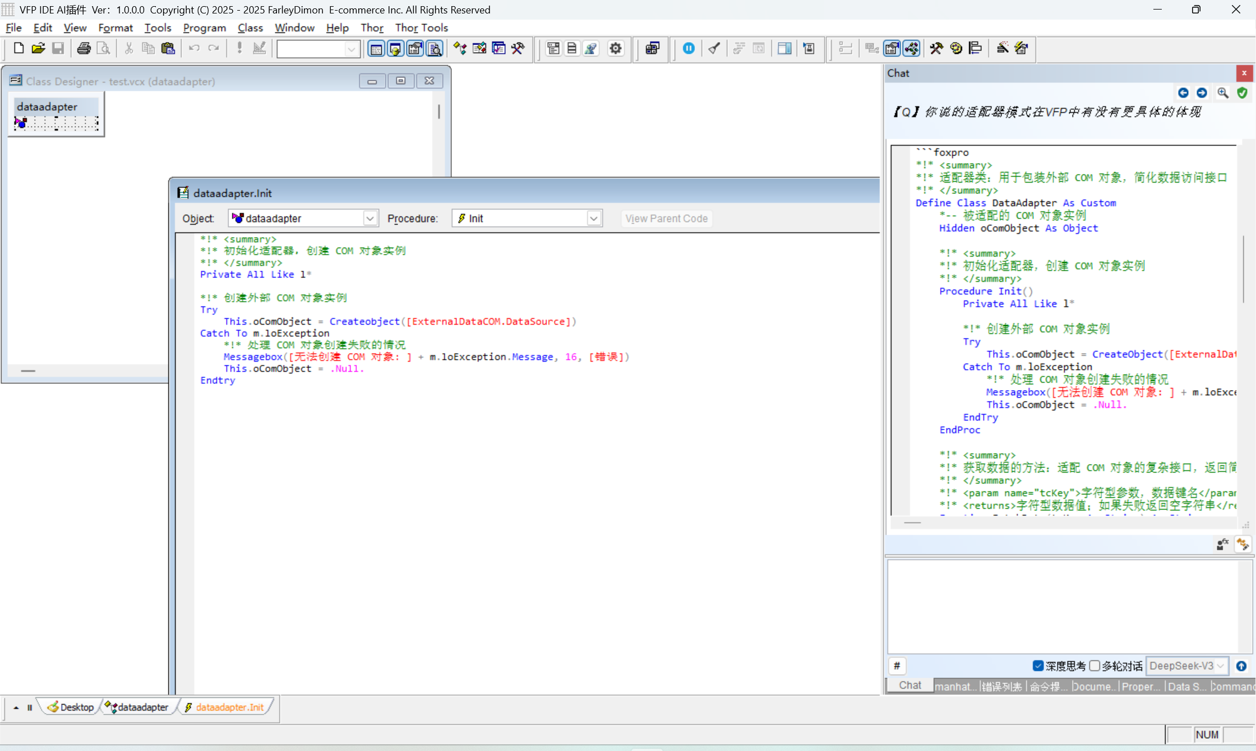Image resolution: width=1256 pixels, height=751 pixels.
Task: Enable the 多轮对话 checkbox
Action: pyautogui.click(x=1095, y=666)
